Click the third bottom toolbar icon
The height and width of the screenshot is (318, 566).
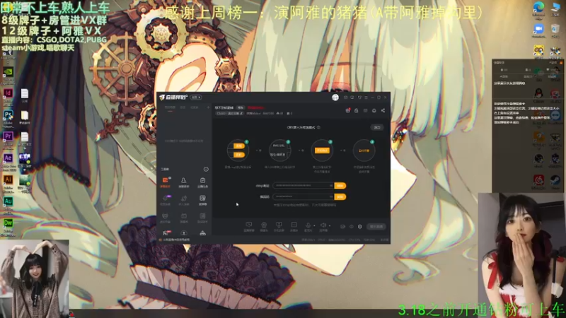279,226
